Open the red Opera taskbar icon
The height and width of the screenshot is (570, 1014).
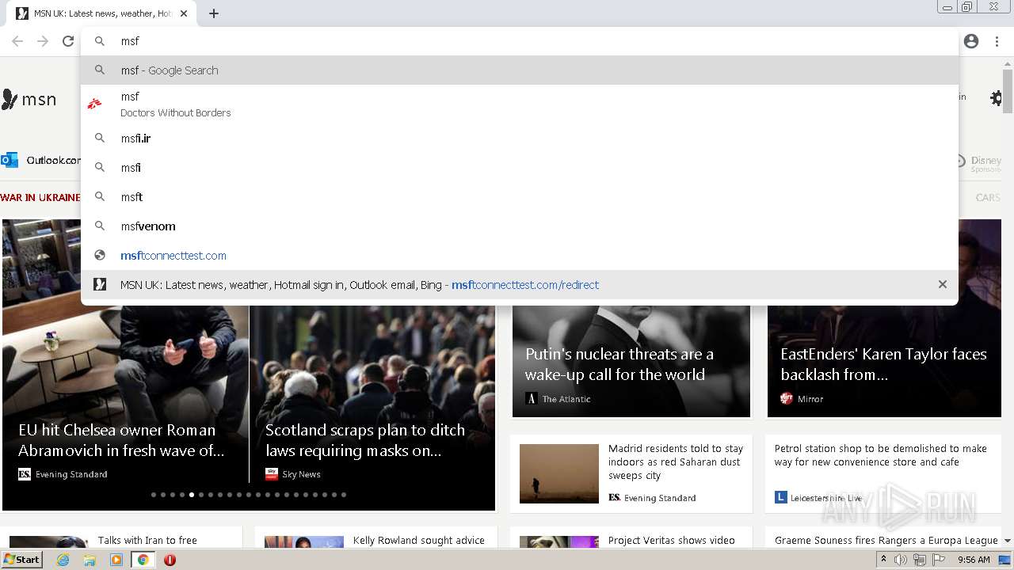[x=170, y=560]
